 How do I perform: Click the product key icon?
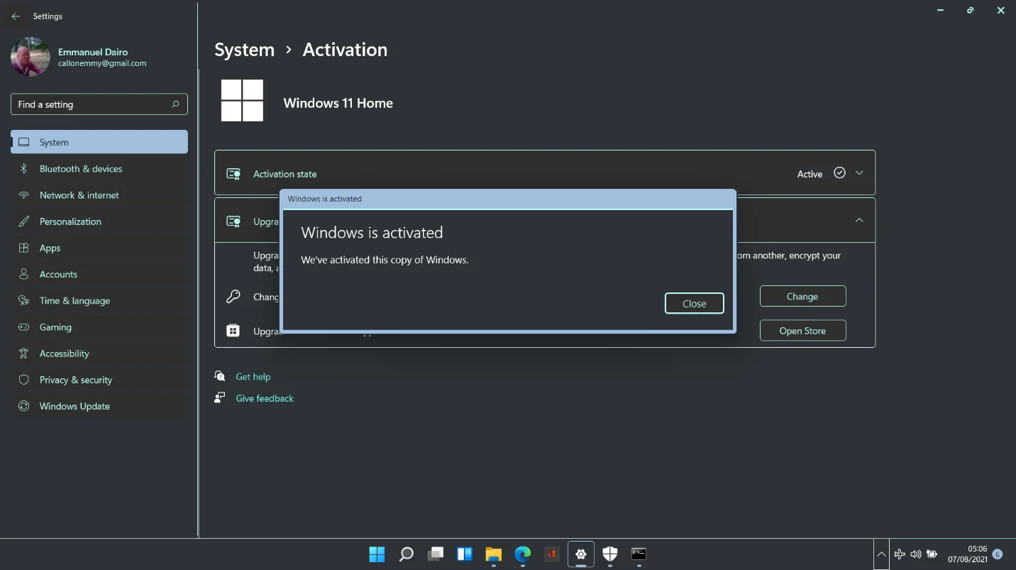(233, 297)
